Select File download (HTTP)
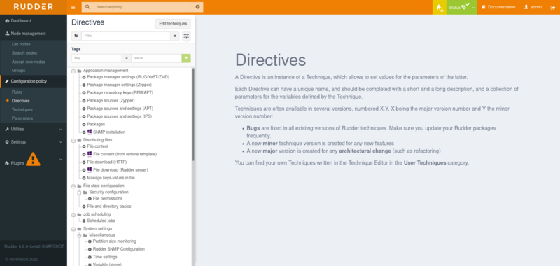Screen dimensions: 560x266 click(x=107, y=162)
